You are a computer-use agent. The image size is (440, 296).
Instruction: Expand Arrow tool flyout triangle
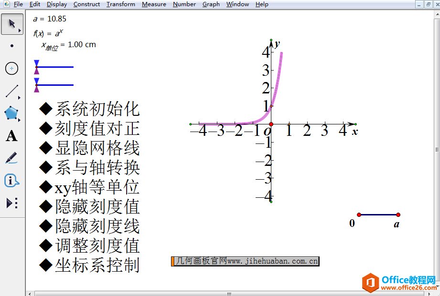tap(20, 31)
